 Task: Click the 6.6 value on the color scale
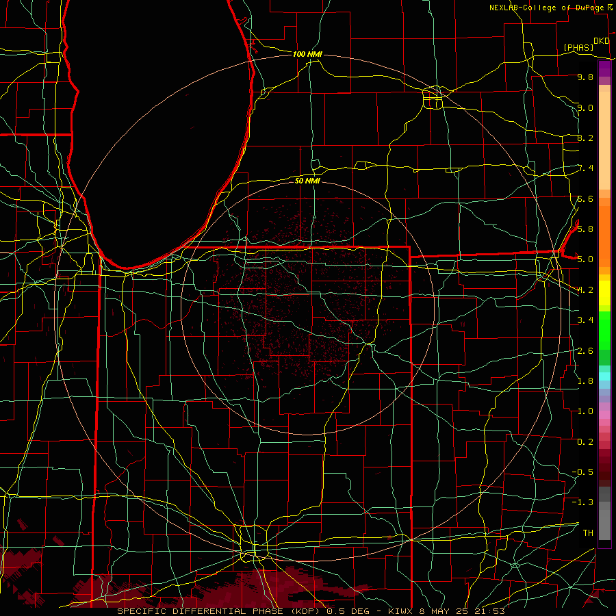(x=585, y=198)
